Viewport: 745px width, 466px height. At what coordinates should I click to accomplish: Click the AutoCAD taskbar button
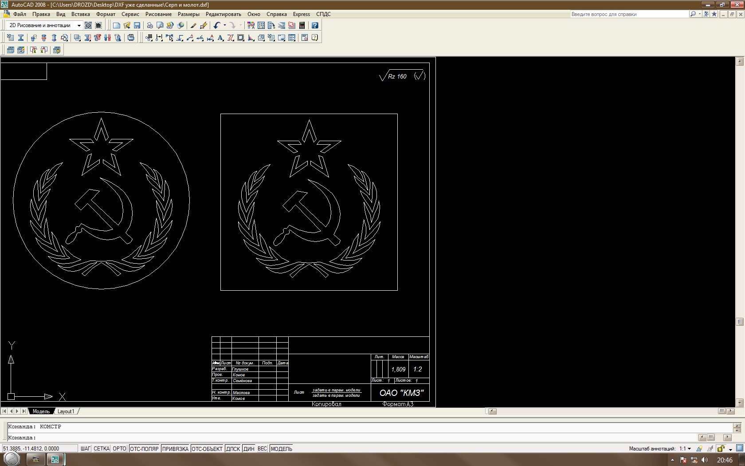coord(55,459)
